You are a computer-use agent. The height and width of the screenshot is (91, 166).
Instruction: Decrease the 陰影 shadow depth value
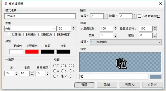tap(135, 17)
